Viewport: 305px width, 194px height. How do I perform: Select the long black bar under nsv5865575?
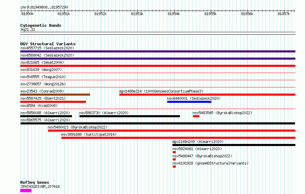pos(158,123)
